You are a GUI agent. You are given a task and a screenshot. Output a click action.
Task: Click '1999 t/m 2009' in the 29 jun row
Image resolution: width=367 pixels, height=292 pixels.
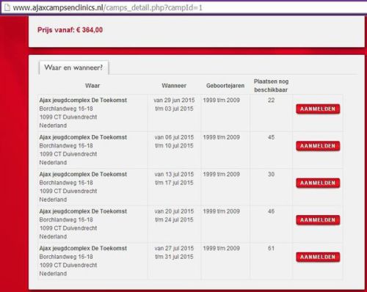click(x=222, y=101)
